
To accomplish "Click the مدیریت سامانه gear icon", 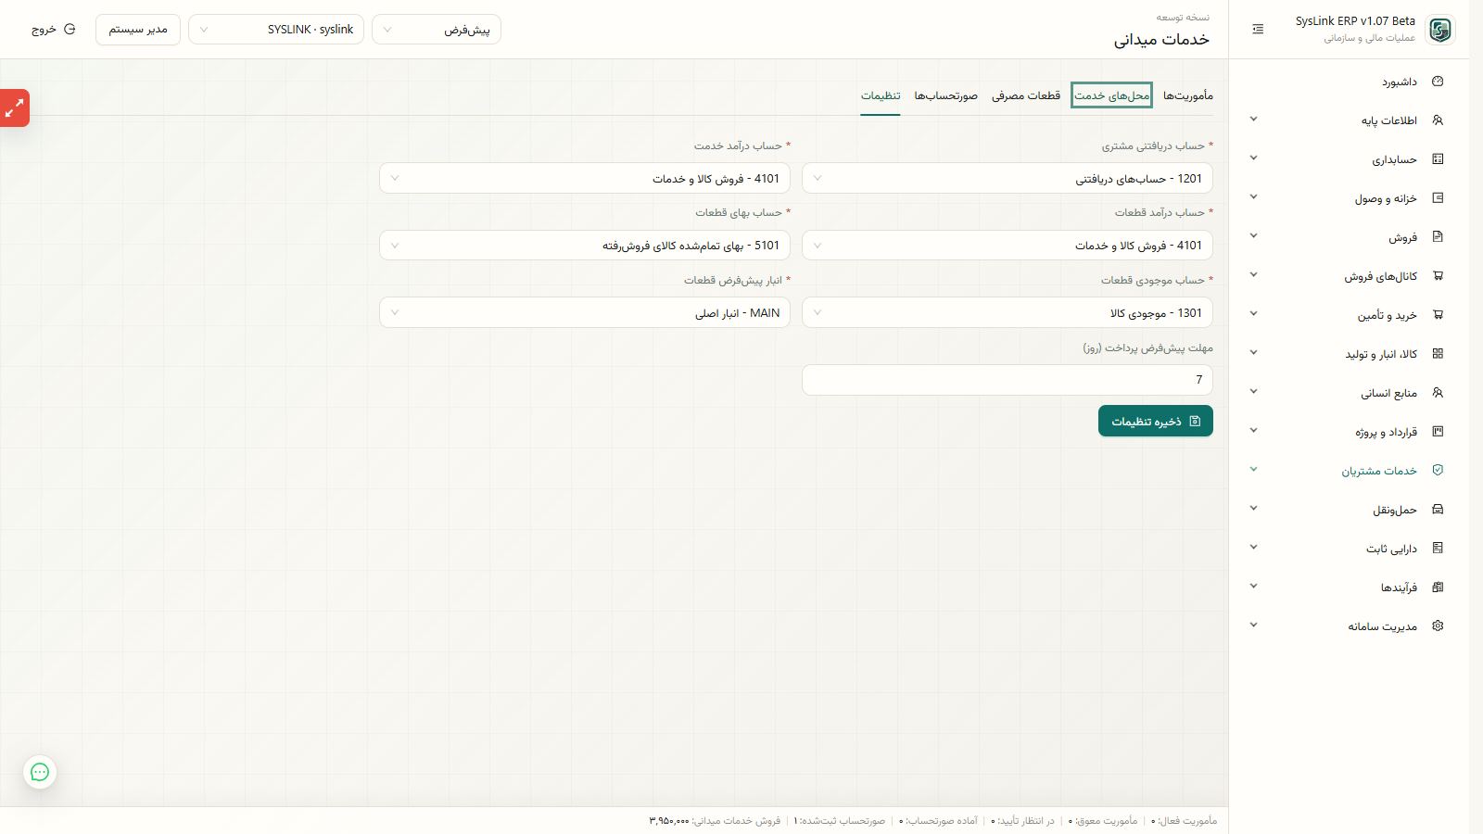I will click(1438, 626).
